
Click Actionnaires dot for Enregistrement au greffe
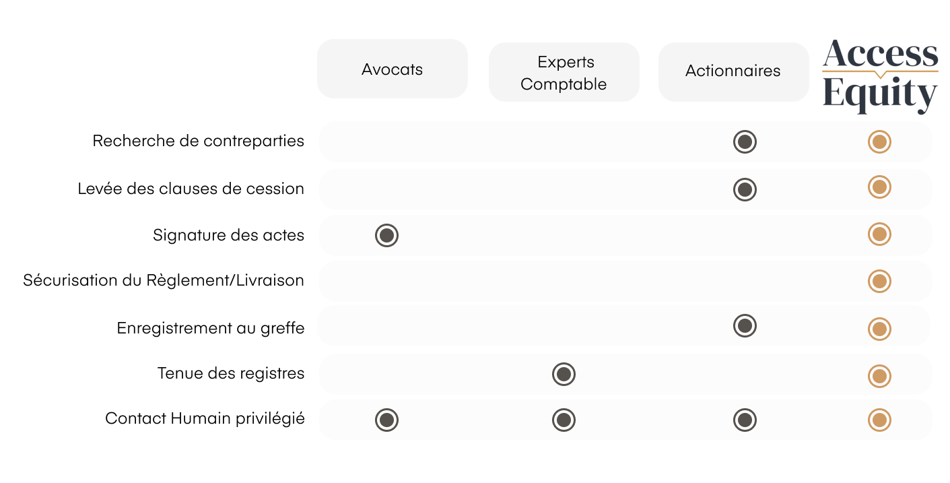tap(745, 326)
